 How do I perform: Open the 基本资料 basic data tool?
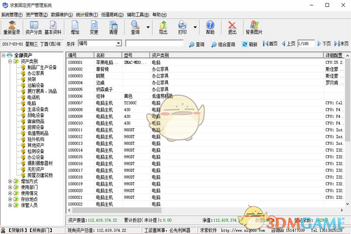click(53, 28)
